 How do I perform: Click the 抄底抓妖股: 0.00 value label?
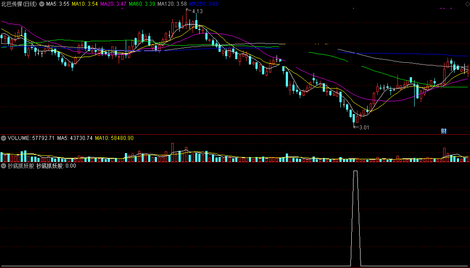coord(56,166)
